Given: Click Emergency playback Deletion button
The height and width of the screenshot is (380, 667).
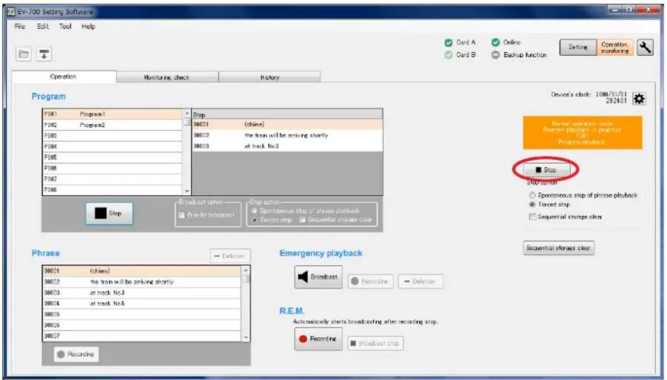Looking at the screenshot, I should click(x=420, y=281).
